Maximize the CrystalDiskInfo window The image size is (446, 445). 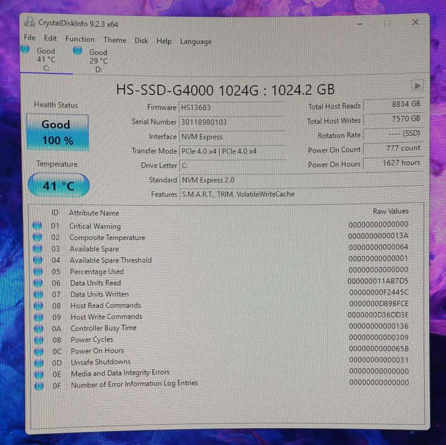pos(387,23)
